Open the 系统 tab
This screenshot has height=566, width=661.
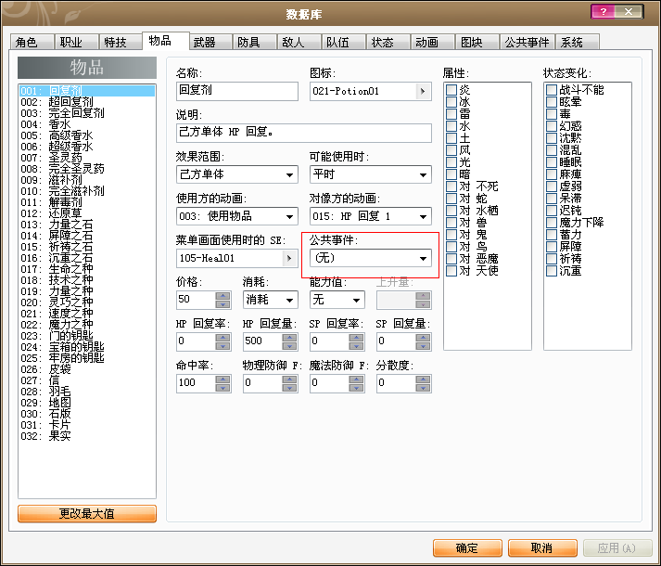pos(578,42)
